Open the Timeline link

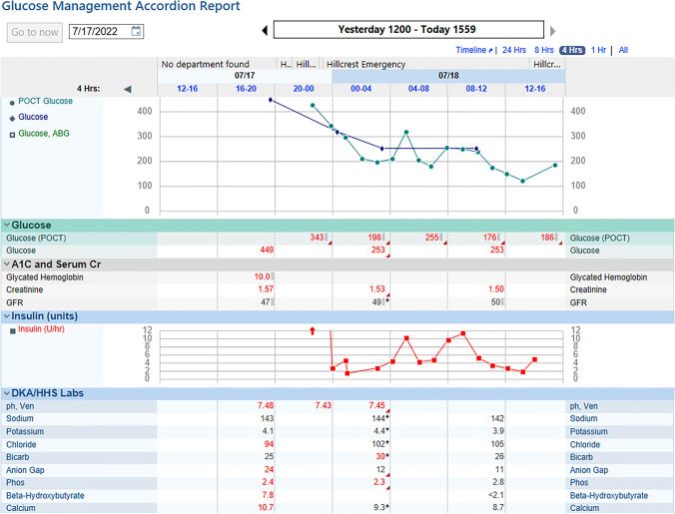click(x=473, y=50)
